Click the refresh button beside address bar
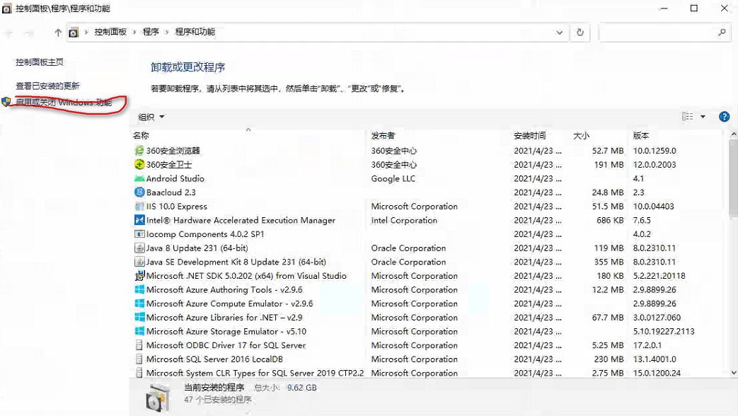The height and width of the screenshot is (416, 738). coord(580,32)
